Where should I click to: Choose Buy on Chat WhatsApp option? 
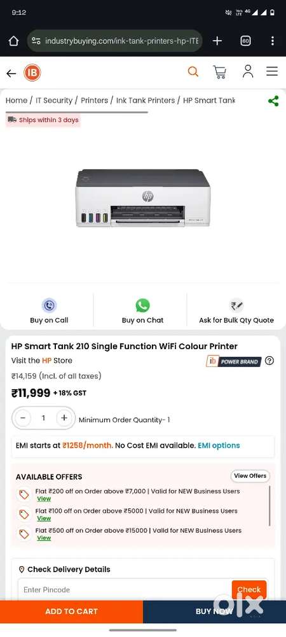tap(142, 311)
